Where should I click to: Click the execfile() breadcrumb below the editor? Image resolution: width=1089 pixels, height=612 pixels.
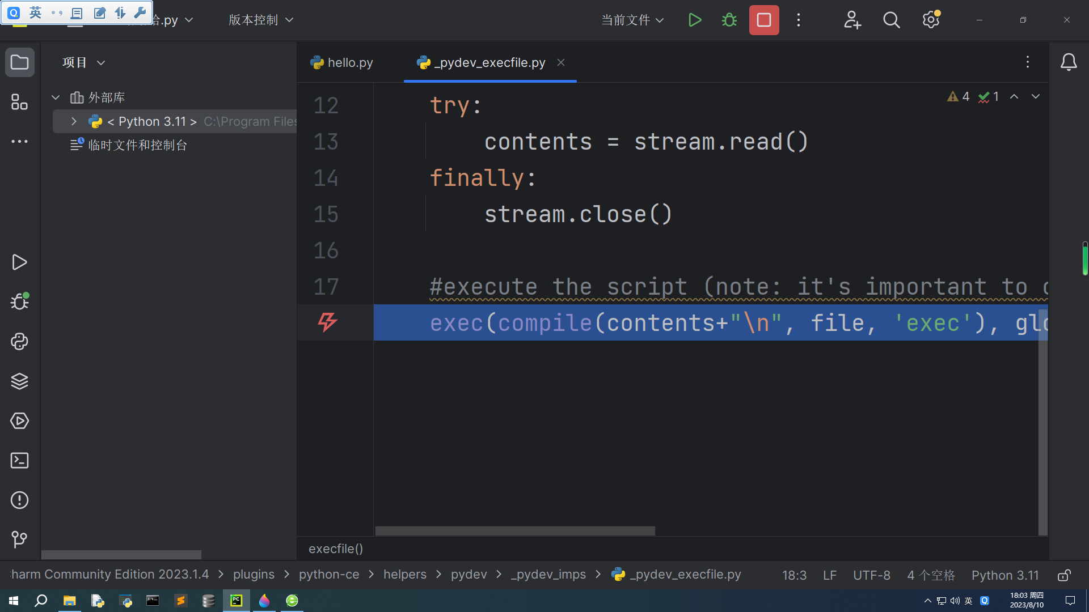click(336, 549)
